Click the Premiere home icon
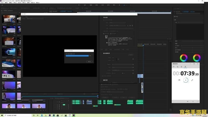Viewport: 208px width, 117px height. [x=2, y=5]
